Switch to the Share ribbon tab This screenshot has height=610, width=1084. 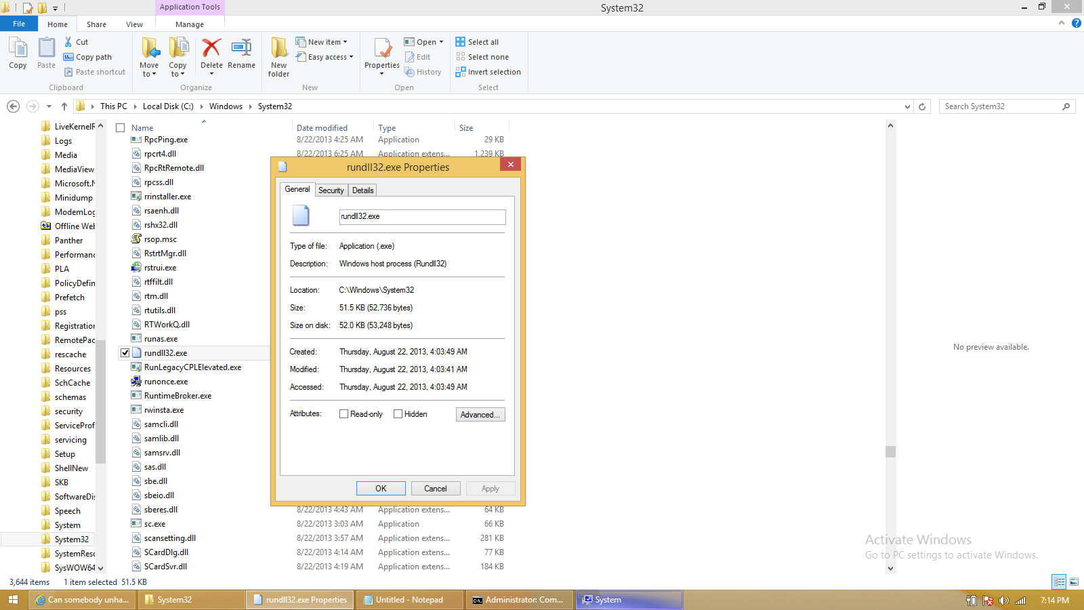(96, 24)
